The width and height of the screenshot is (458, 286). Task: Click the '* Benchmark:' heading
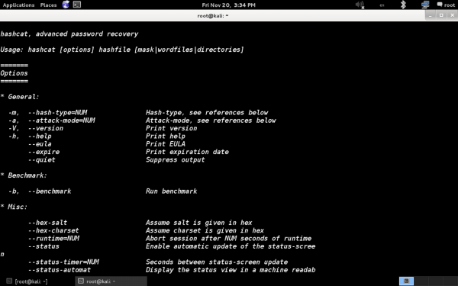[x=24, y=175]
